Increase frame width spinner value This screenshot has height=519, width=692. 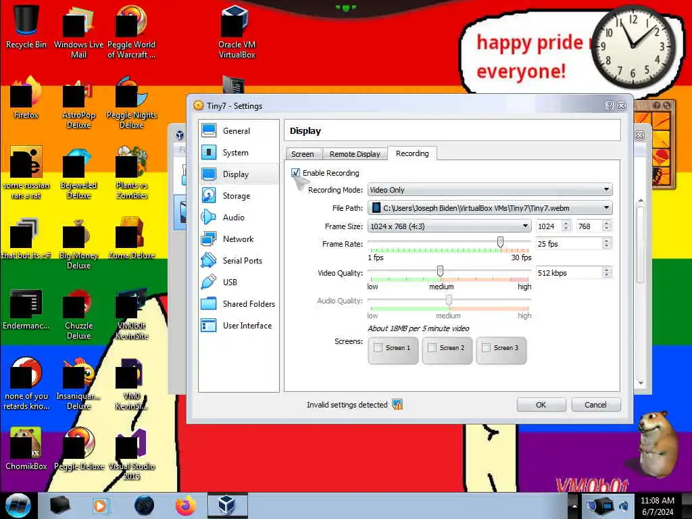(566, 223)
